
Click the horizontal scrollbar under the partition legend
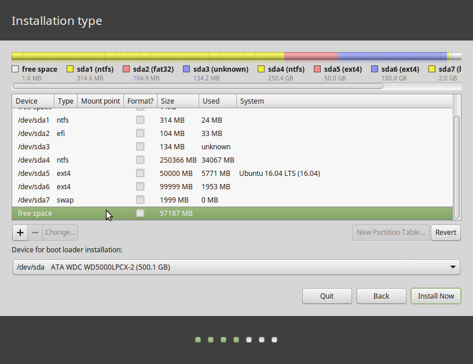point(197,86)
